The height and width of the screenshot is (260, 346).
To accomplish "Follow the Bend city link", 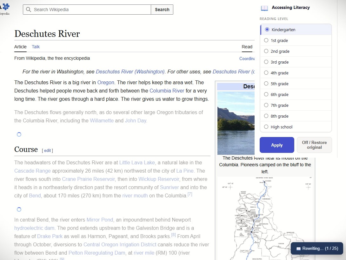I will (x=35, y=196).
